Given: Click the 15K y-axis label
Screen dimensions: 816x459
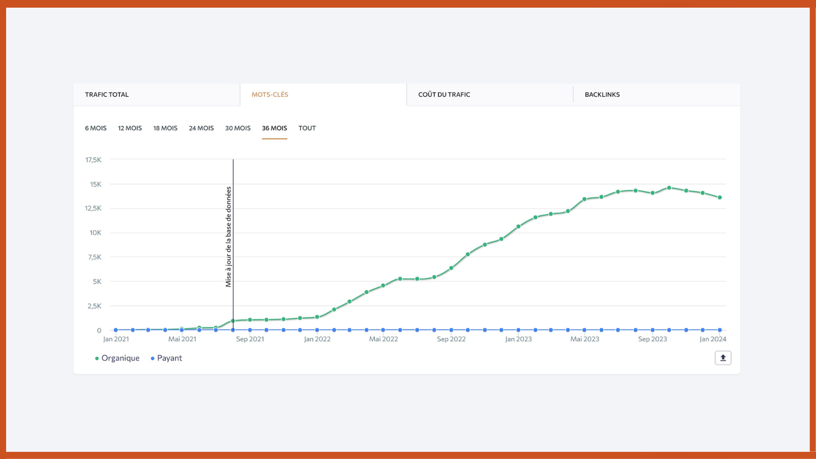Looking at the screenshot, I should click(96, 184).
